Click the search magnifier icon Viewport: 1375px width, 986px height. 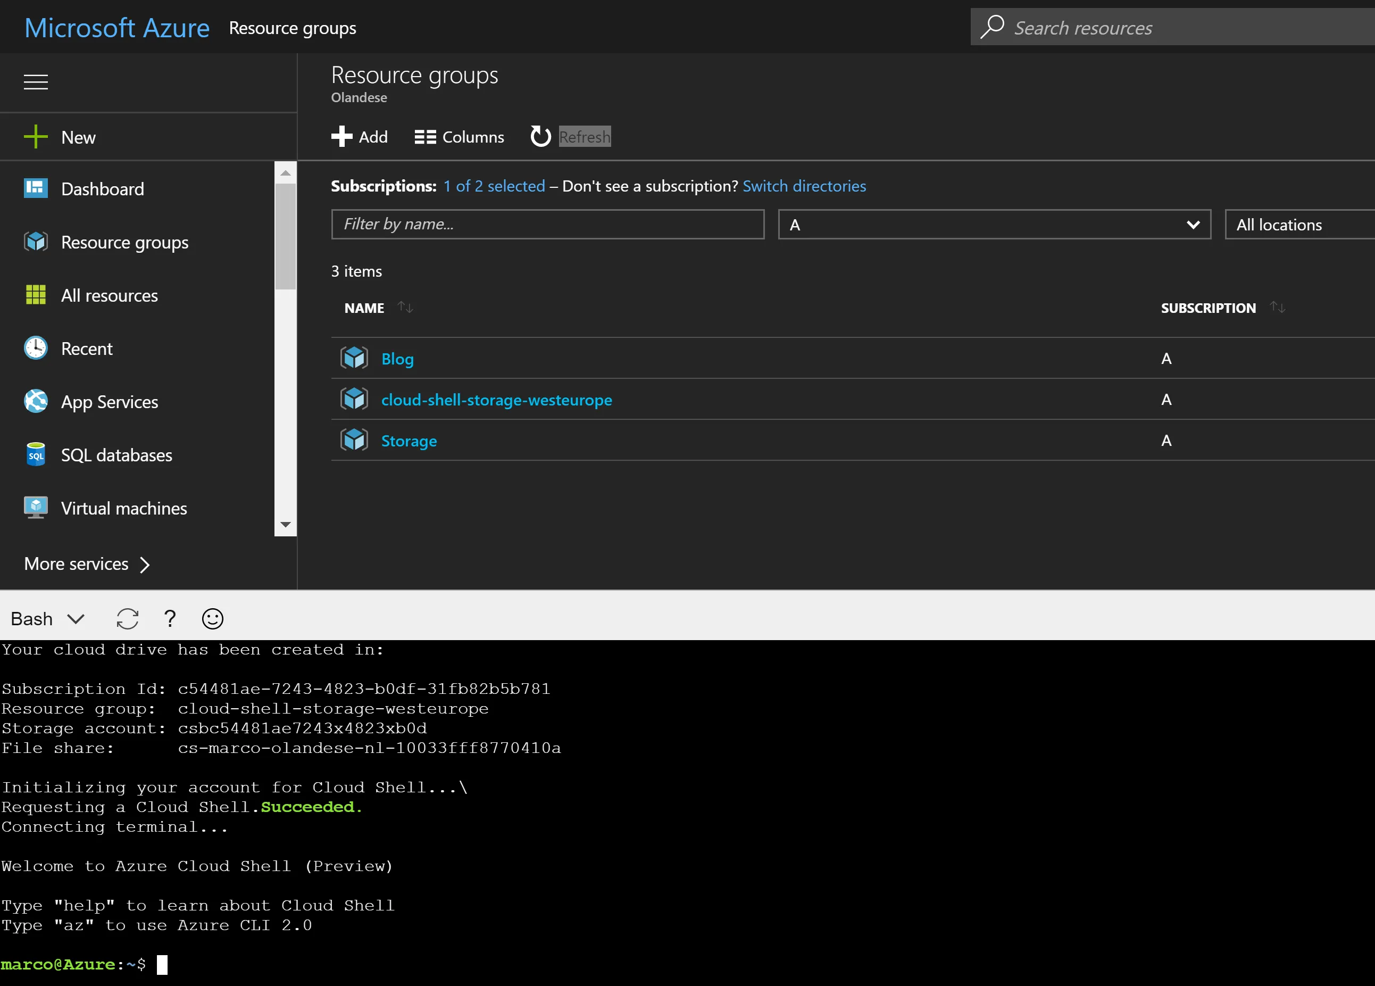tap(993, 27)
